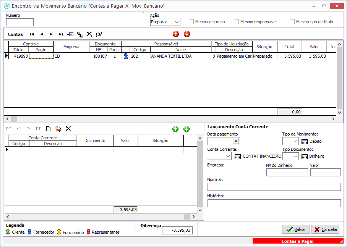Viewport: 347px width, 247px height.
Task: Click the red down arrow button
Action: click(x=187, y=34)
